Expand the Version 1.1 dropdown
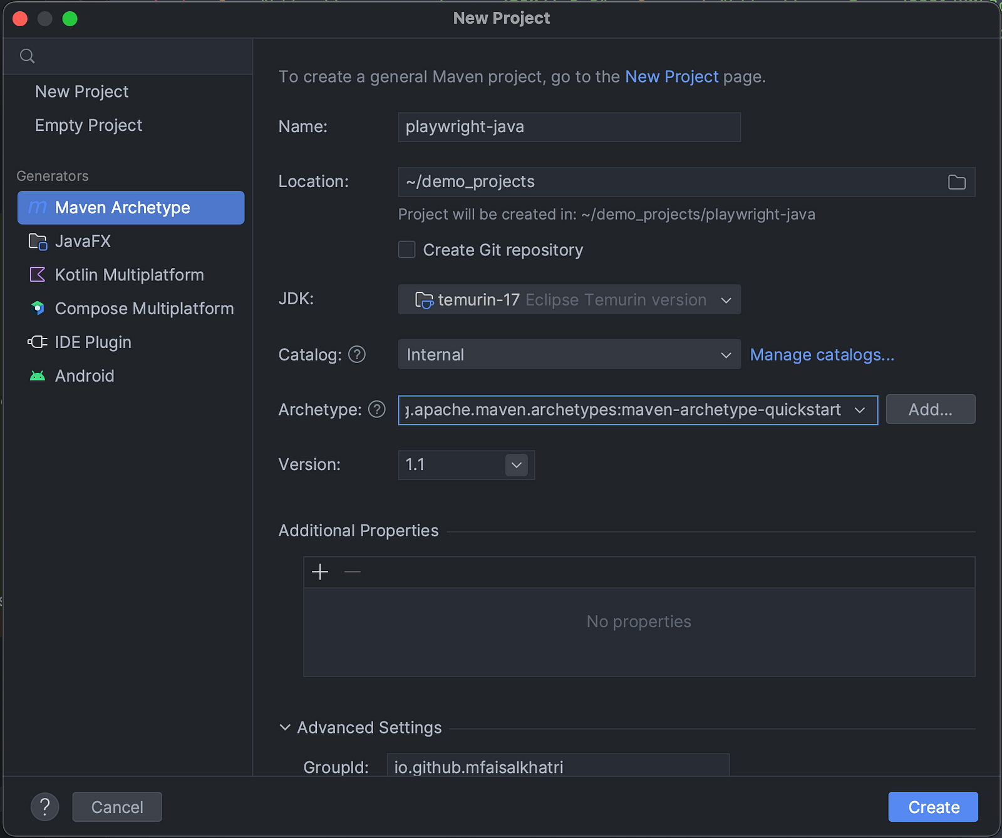Viewport: 1002px width, 838px height. pyautogui.click(x=516, y=465)
